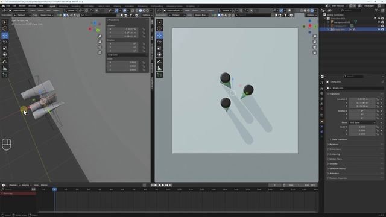The width and height of the screenshot is (386, 217).
Task: Toggle visibility eye of Empty.004 in outliner
Action: [x=379, y=30]
